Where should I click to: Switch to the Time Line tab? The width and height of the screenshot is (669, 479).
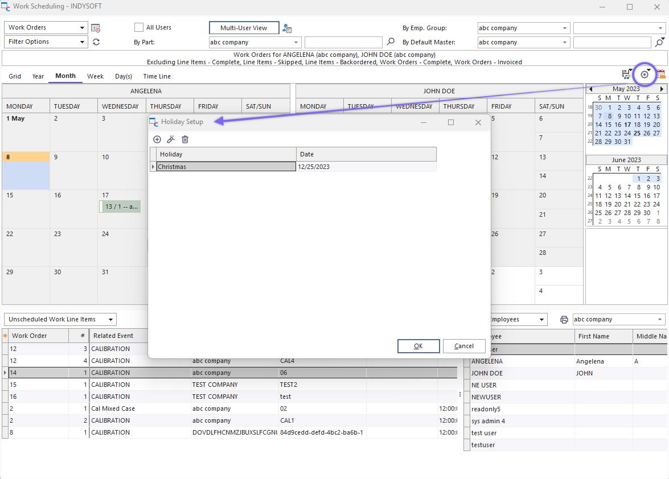point(157,76)
